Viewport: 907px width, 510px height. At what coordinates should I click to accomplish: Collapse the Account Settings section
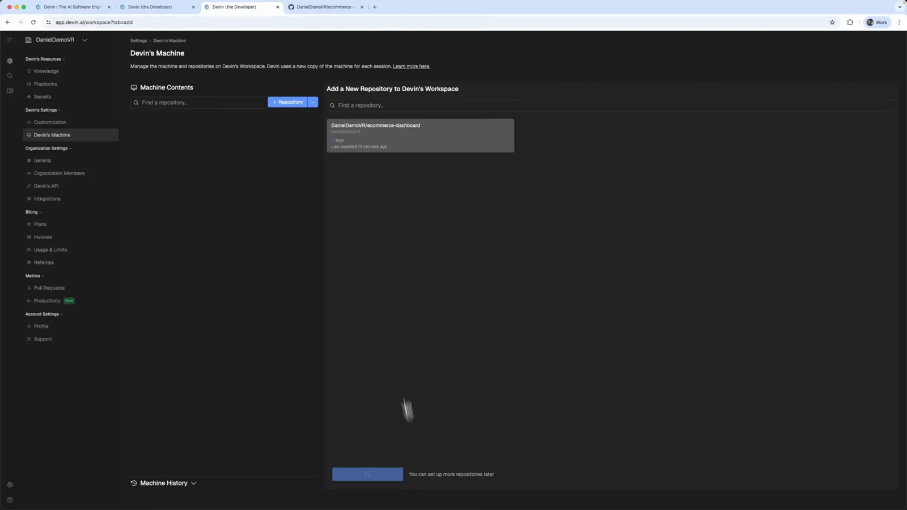click(x=44, y=314)
